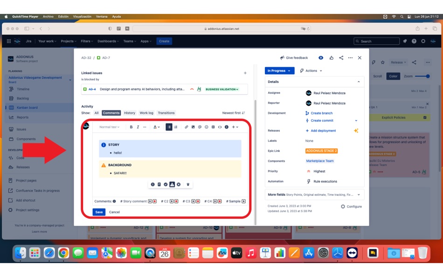
Task: Click the Create branch link
Action: click(321, 113)
